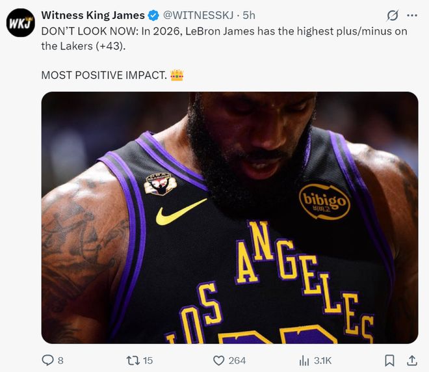Open the repost arrows menu
Image resolution: width=429 pixels, height=372 pixels.
132,360
